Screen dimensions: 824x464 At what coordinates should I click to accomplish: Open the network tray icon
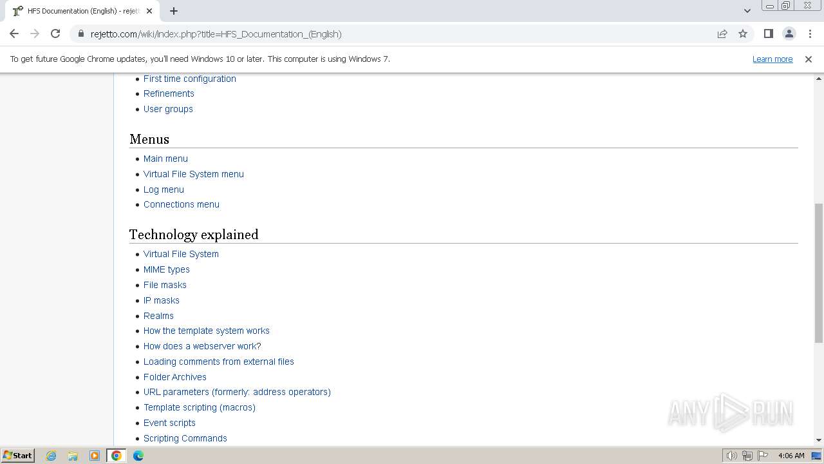(x=747, y=456)
